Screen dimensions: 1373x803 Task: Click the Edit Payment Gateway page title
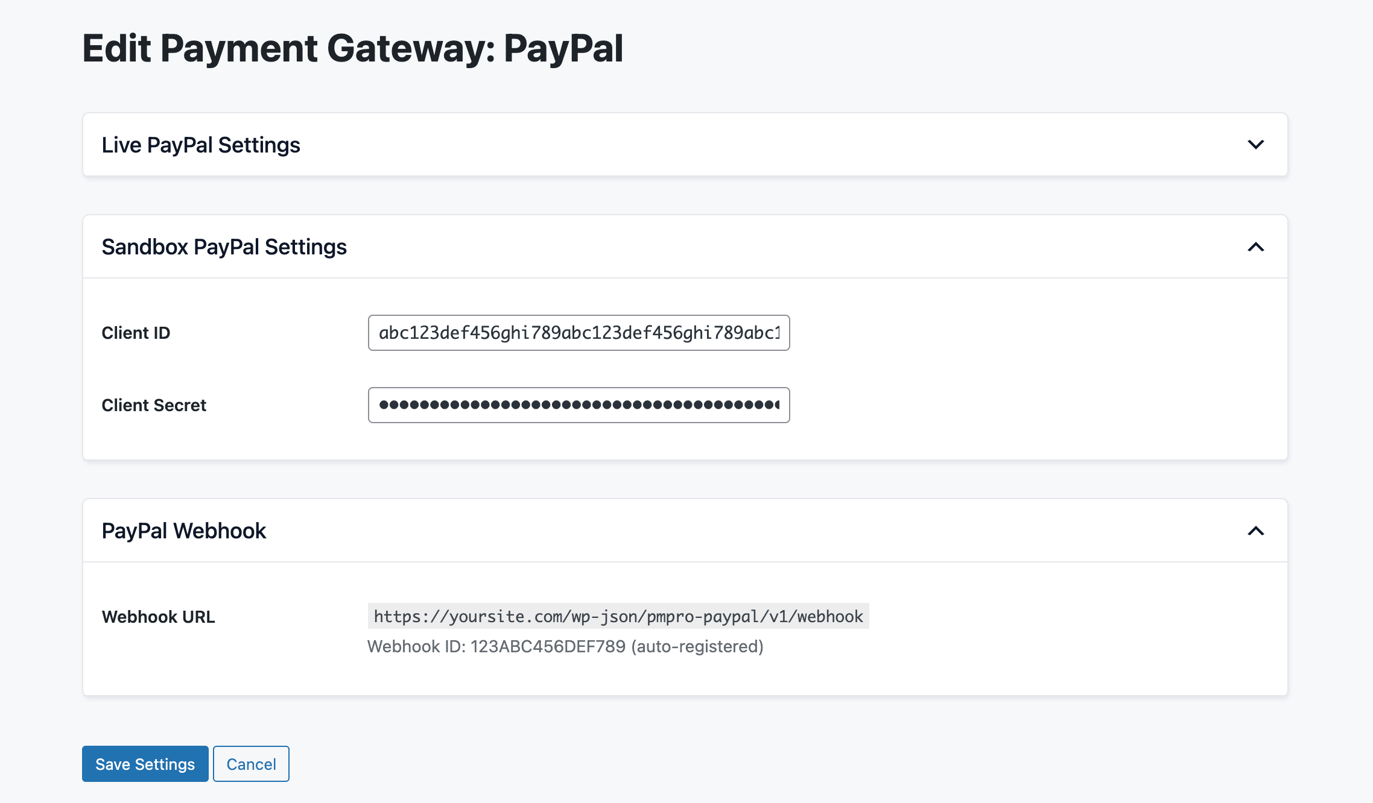[x=354, y=47]
